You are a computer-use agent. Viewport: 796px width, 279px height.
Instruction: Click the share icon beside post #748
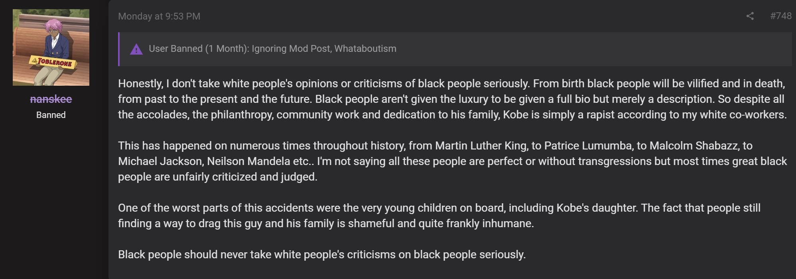click(x=750, y=16)
